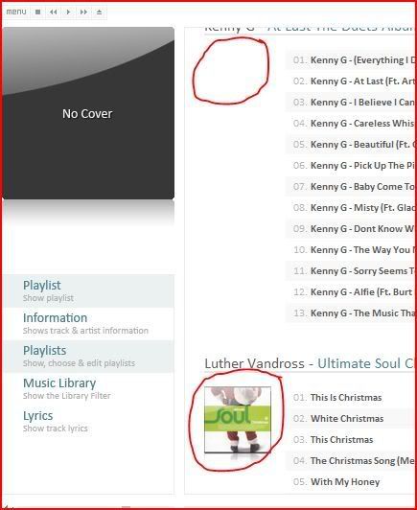This screenshot has width=417, height=510.
Task: Click the stop playback button
Action: point(37,12)
